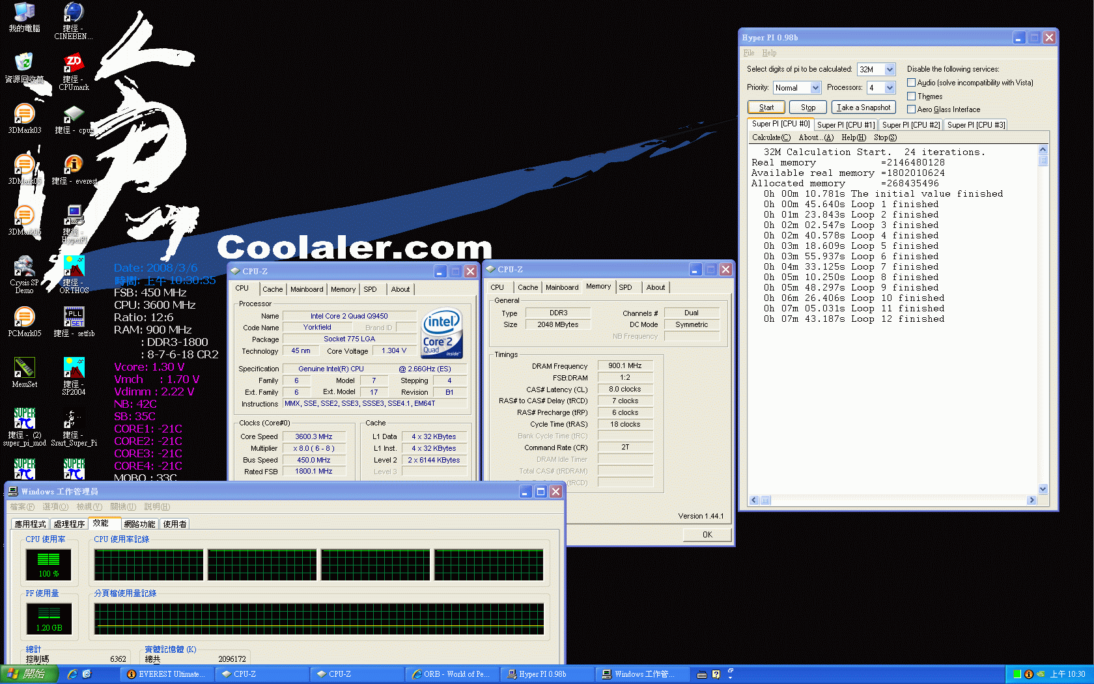This screenshot has height=684, width=1094.
Task: Open Mainboard tab in right CPU-Z window
Action: pyautogui.click(x=561, y=287)
